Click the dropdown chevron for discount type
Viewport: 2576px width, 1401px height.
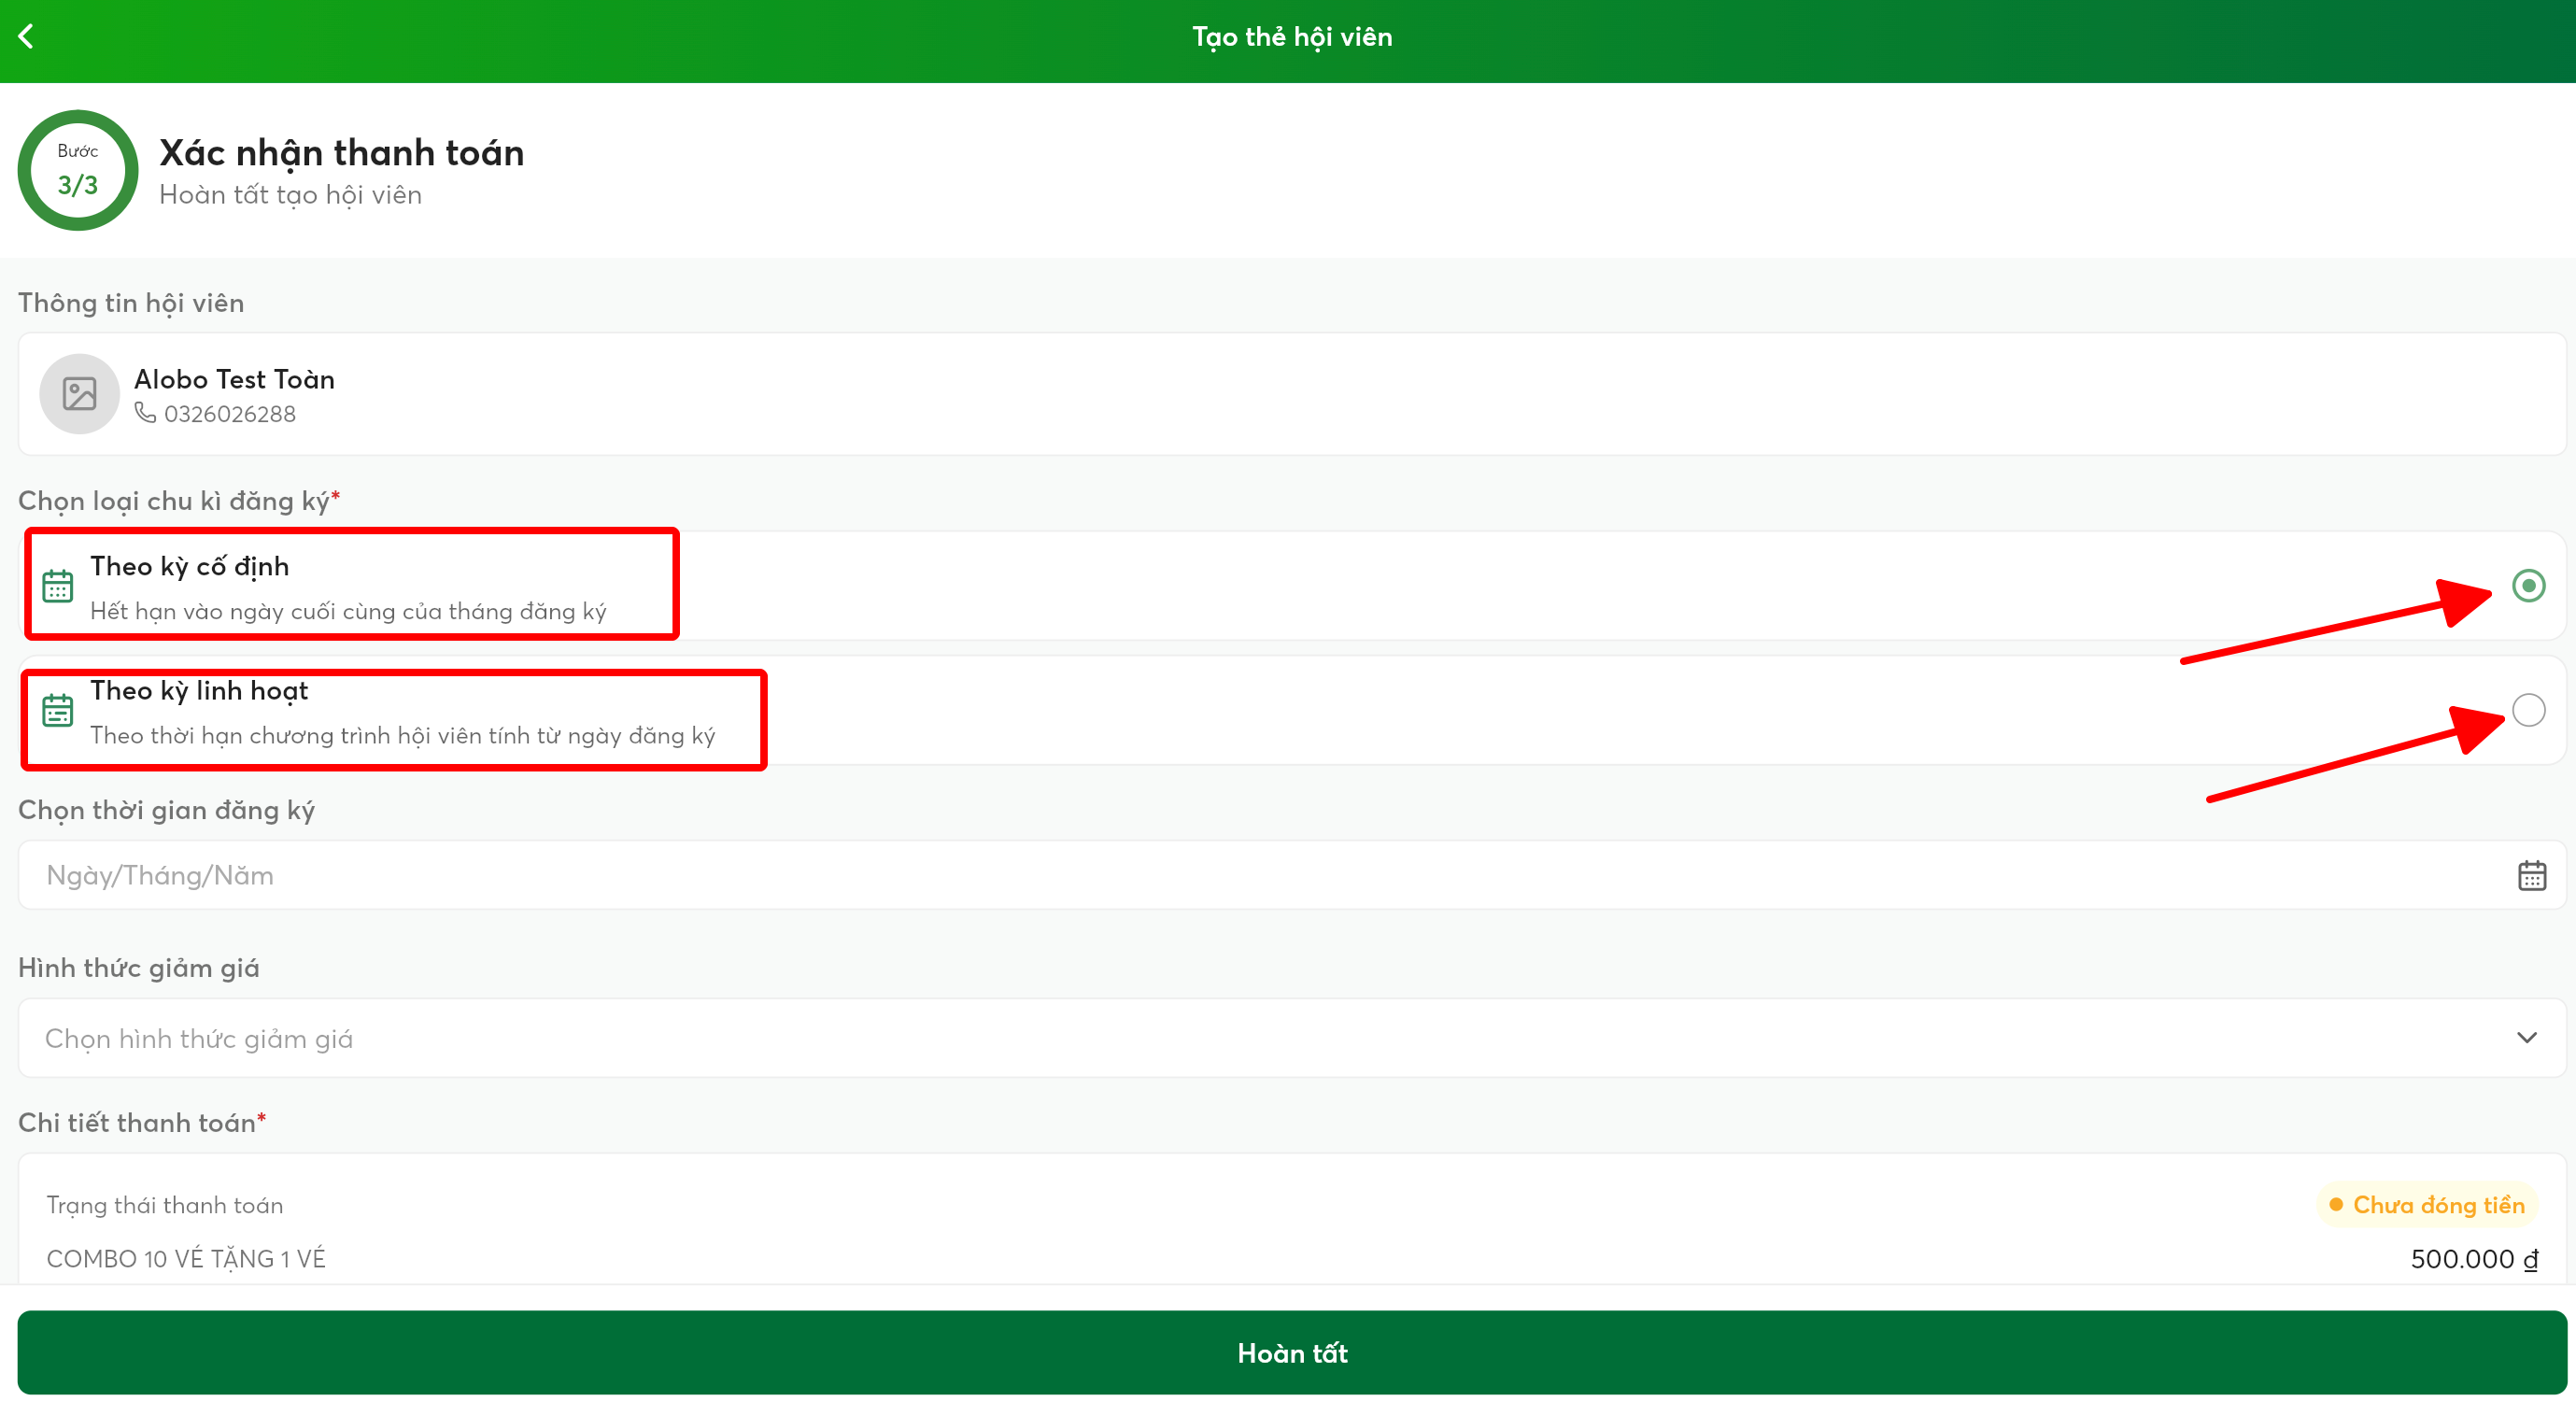pyautogui.click(x=2527, y=1038)
